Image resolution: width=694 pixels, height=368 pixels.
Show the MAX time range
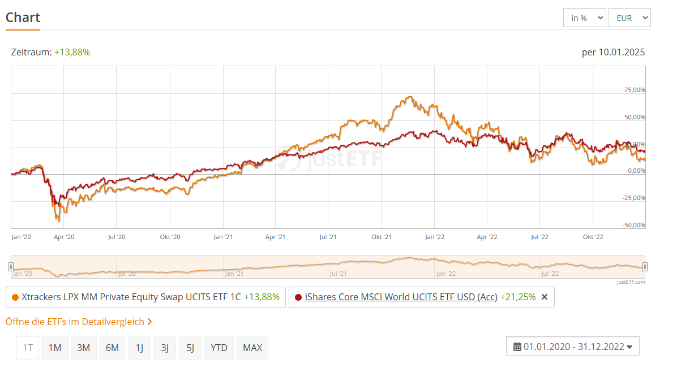click(252, 348)
